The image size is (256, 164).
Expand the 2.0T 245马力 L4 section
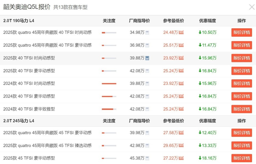[x=18, y=121]
